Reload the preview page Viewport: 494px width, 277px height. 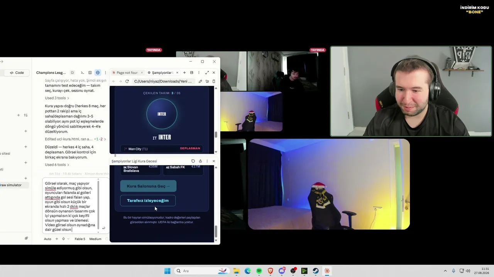tap(127, 81)
